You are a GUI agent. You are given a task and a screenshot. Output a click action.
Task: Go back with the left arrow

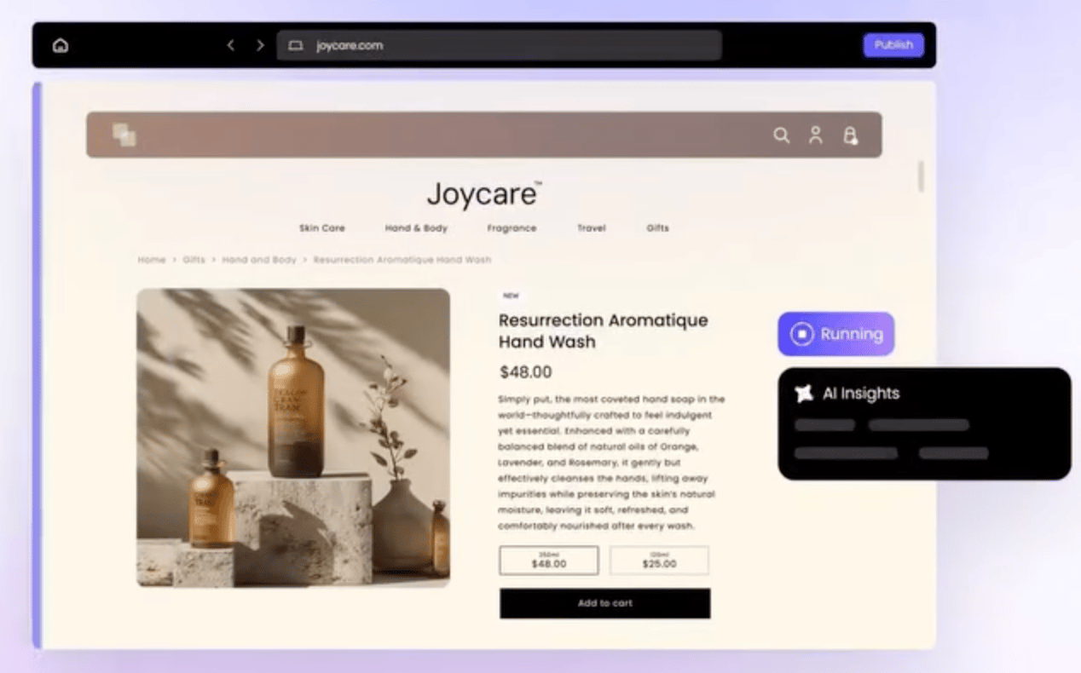coord(230,45)
